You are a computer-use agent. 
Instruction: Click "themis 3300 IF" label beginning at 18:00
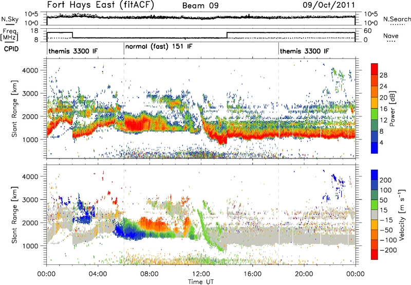pyautogui.click(x=304, y=51)
